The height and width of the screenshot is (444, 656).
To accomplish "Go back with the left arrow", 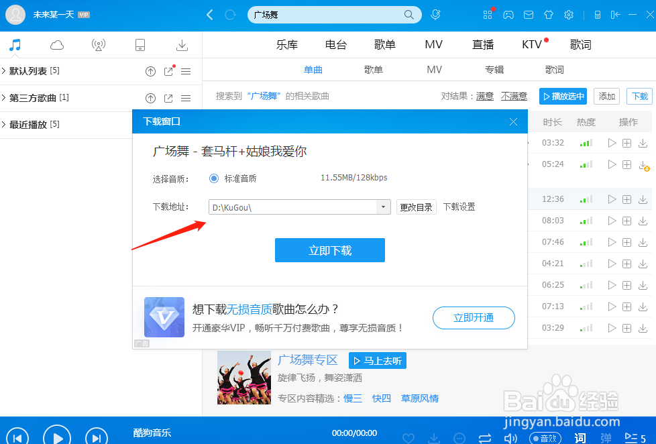I will point(210,15).
